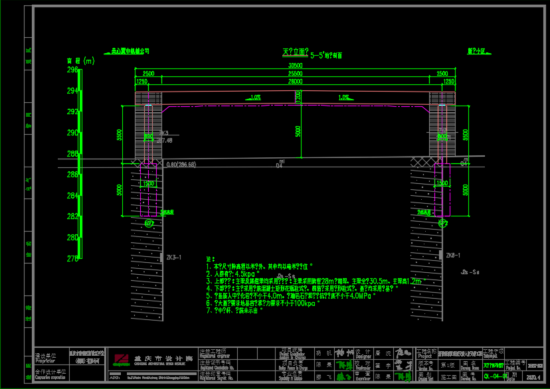Click the date 2020.4 in title block
Image resolution: width=550 pixels, height=389 pixels.
click(x=533, y=378)
